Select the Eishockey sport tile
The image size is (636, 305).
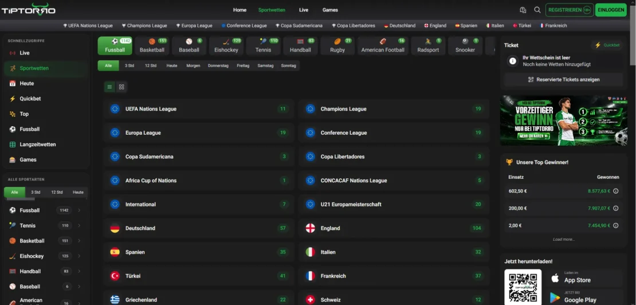(x=226, y=46)
